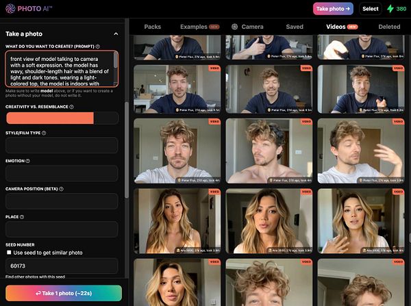The width and height of the screenshot is (411, 306).
Task: Click the seed number field showing 60173
Action: [x=62, y=266]
